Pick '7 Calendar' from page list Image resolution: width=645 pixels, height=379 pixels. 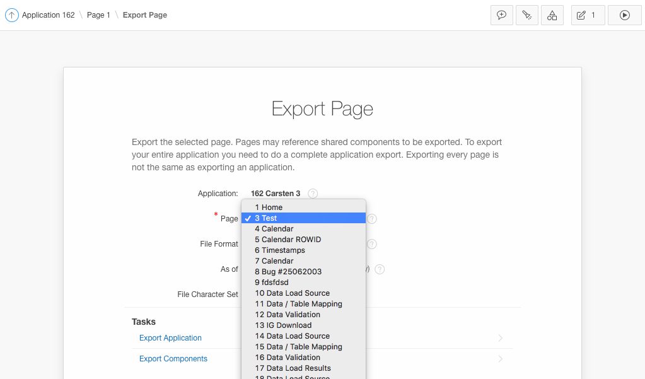(303, 261)
